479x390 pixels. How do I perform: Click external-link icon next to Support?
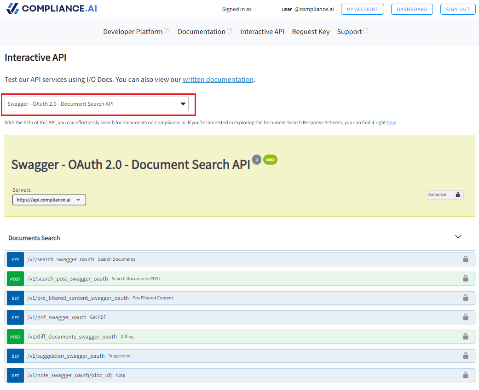pos(366,31)
